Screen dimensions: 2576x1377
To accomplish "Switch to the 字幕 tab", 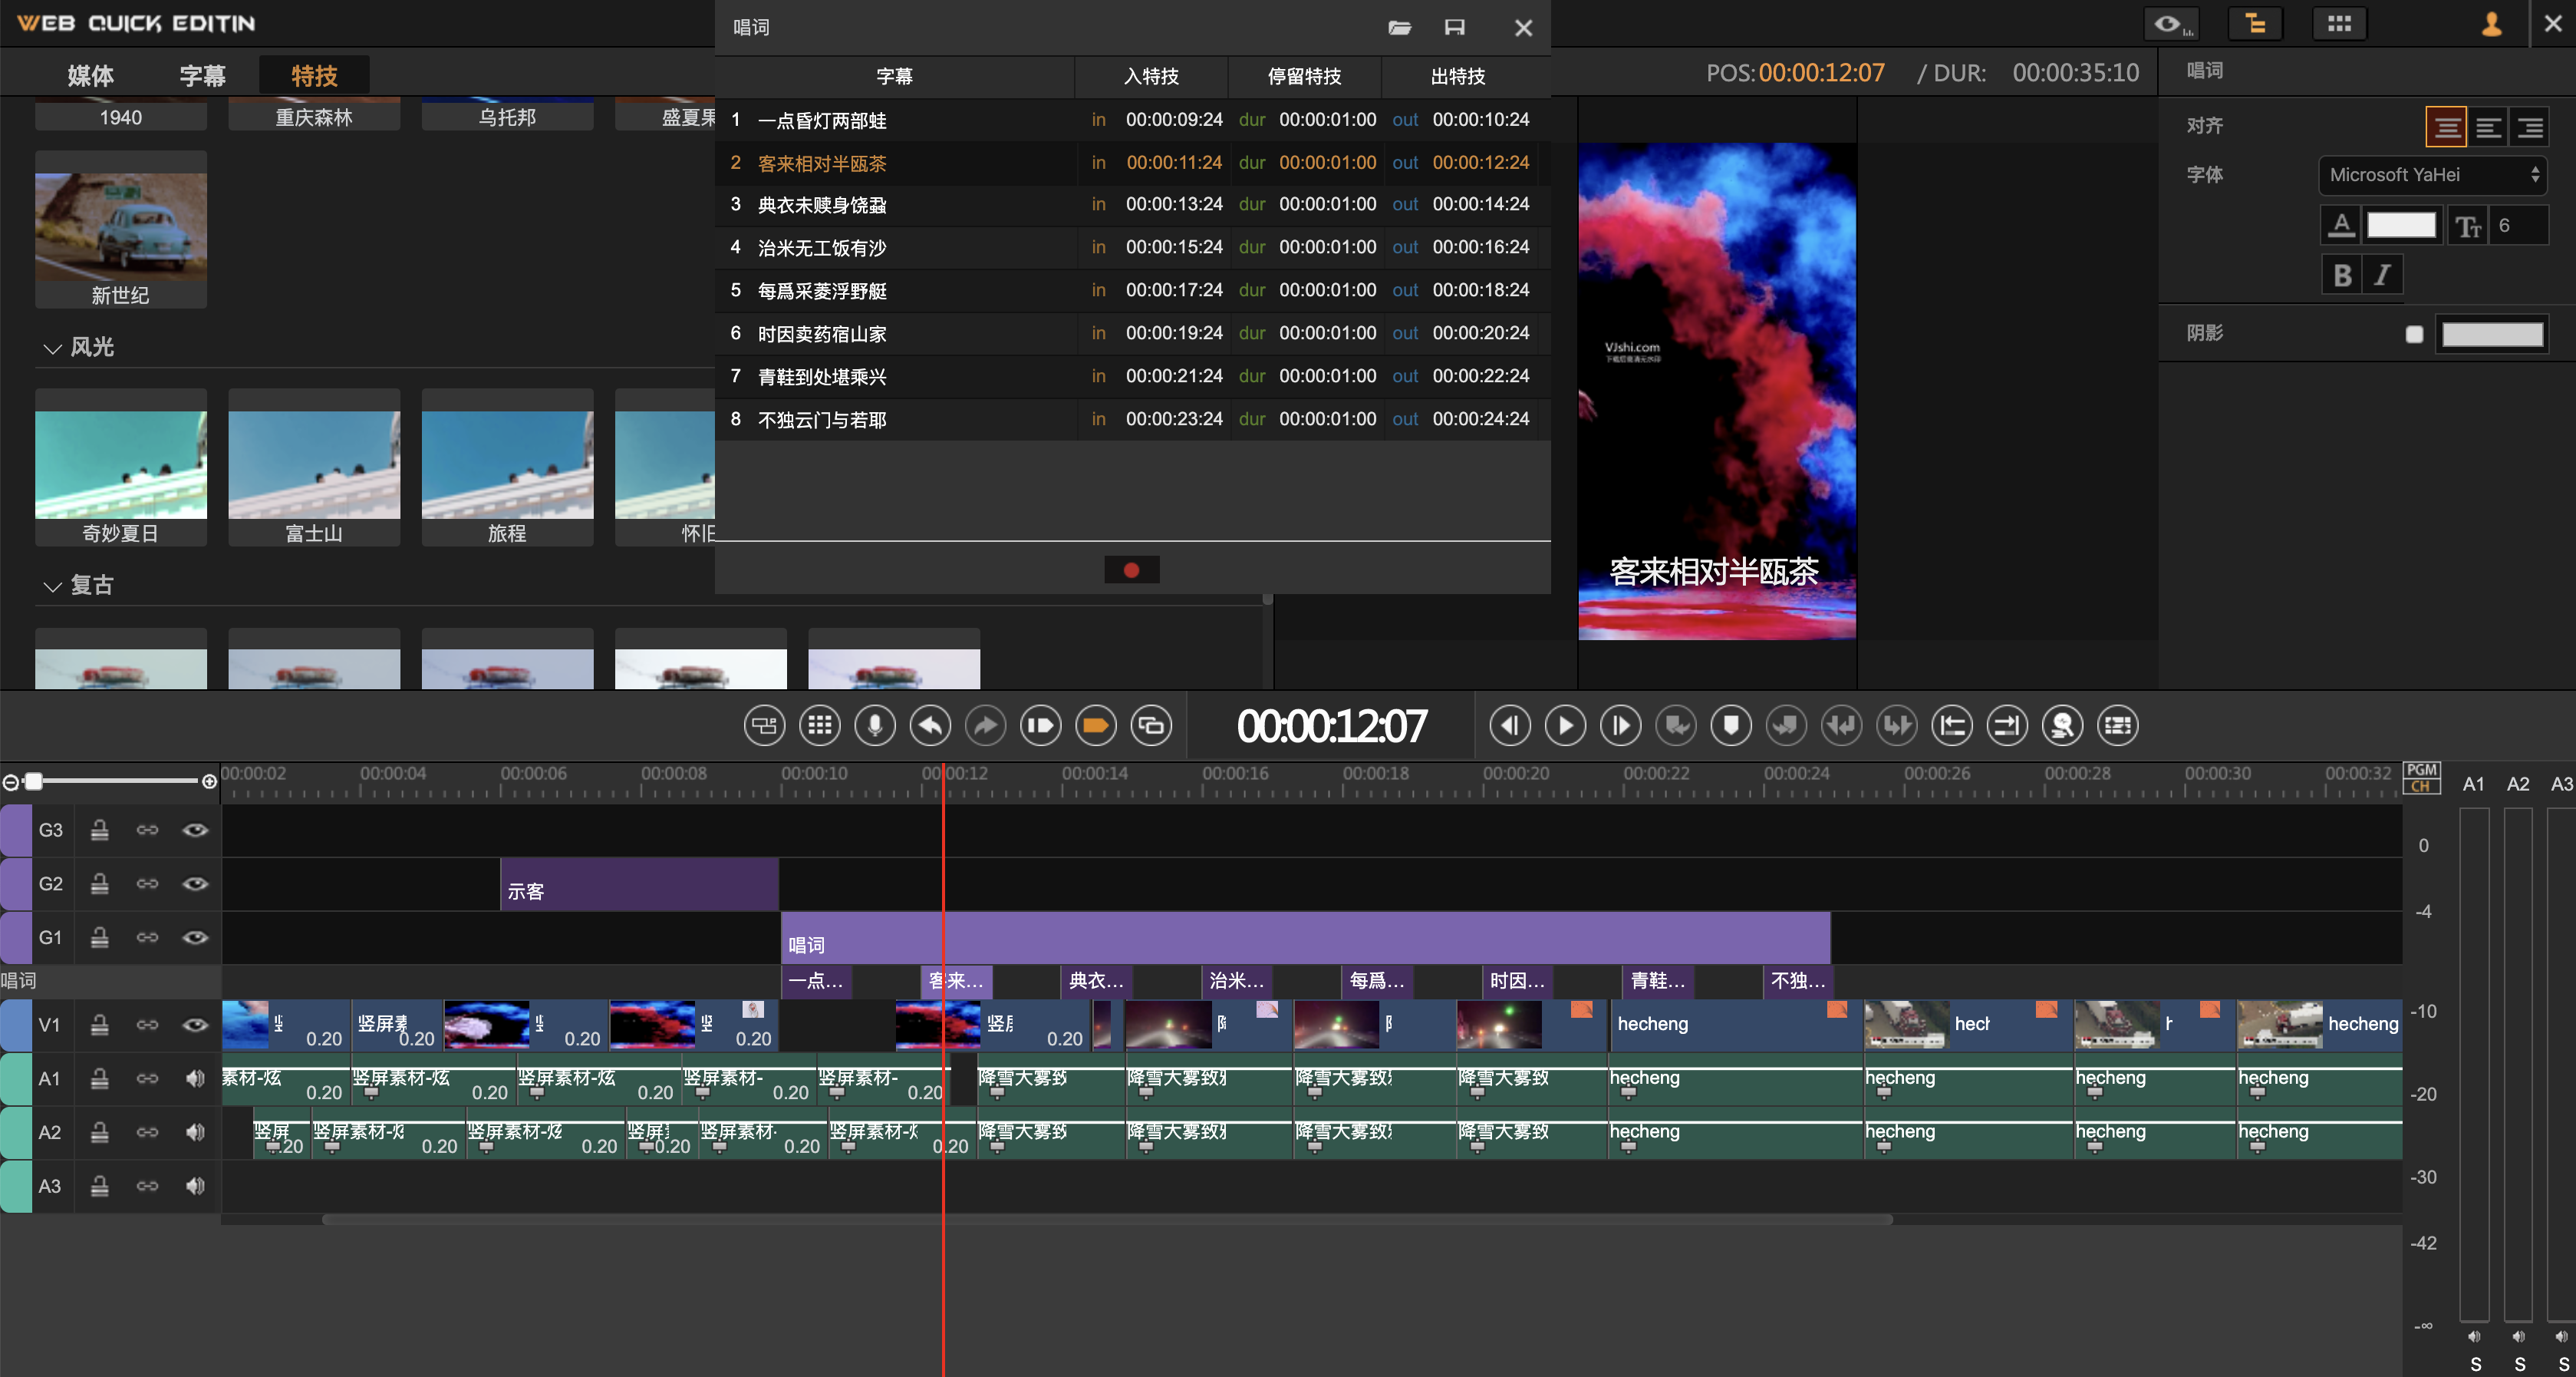I will [202, 76].
